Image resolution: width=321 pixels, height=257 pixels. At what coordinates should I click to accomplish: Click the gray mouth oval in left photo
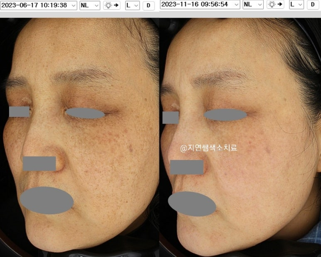(47, 200)
